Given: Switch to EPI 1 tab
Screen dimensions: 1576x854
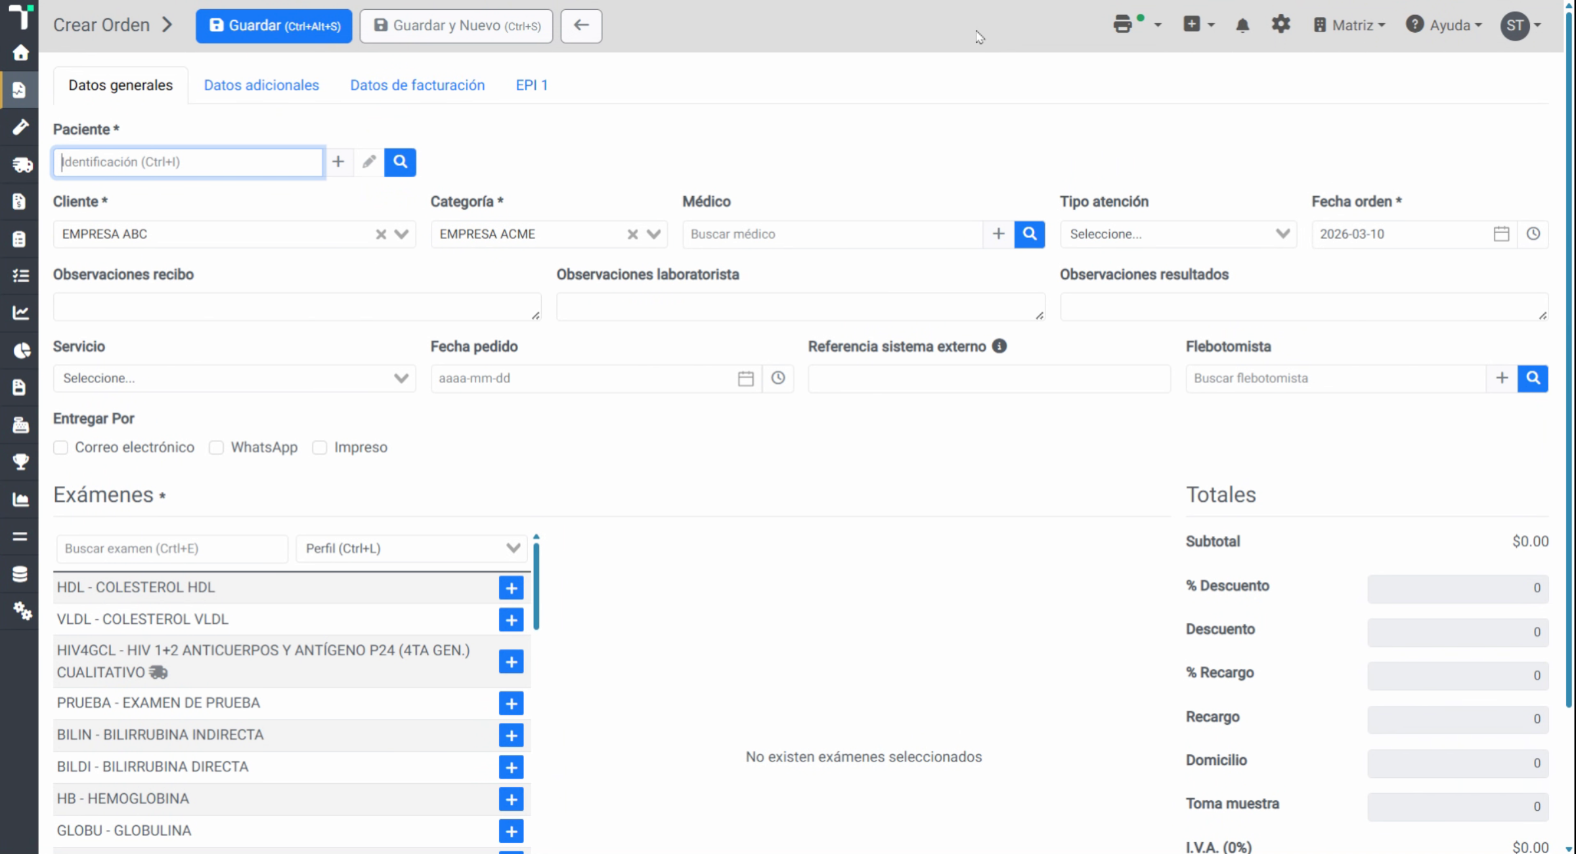Looking at the screenshot, I should pos(531,85).
